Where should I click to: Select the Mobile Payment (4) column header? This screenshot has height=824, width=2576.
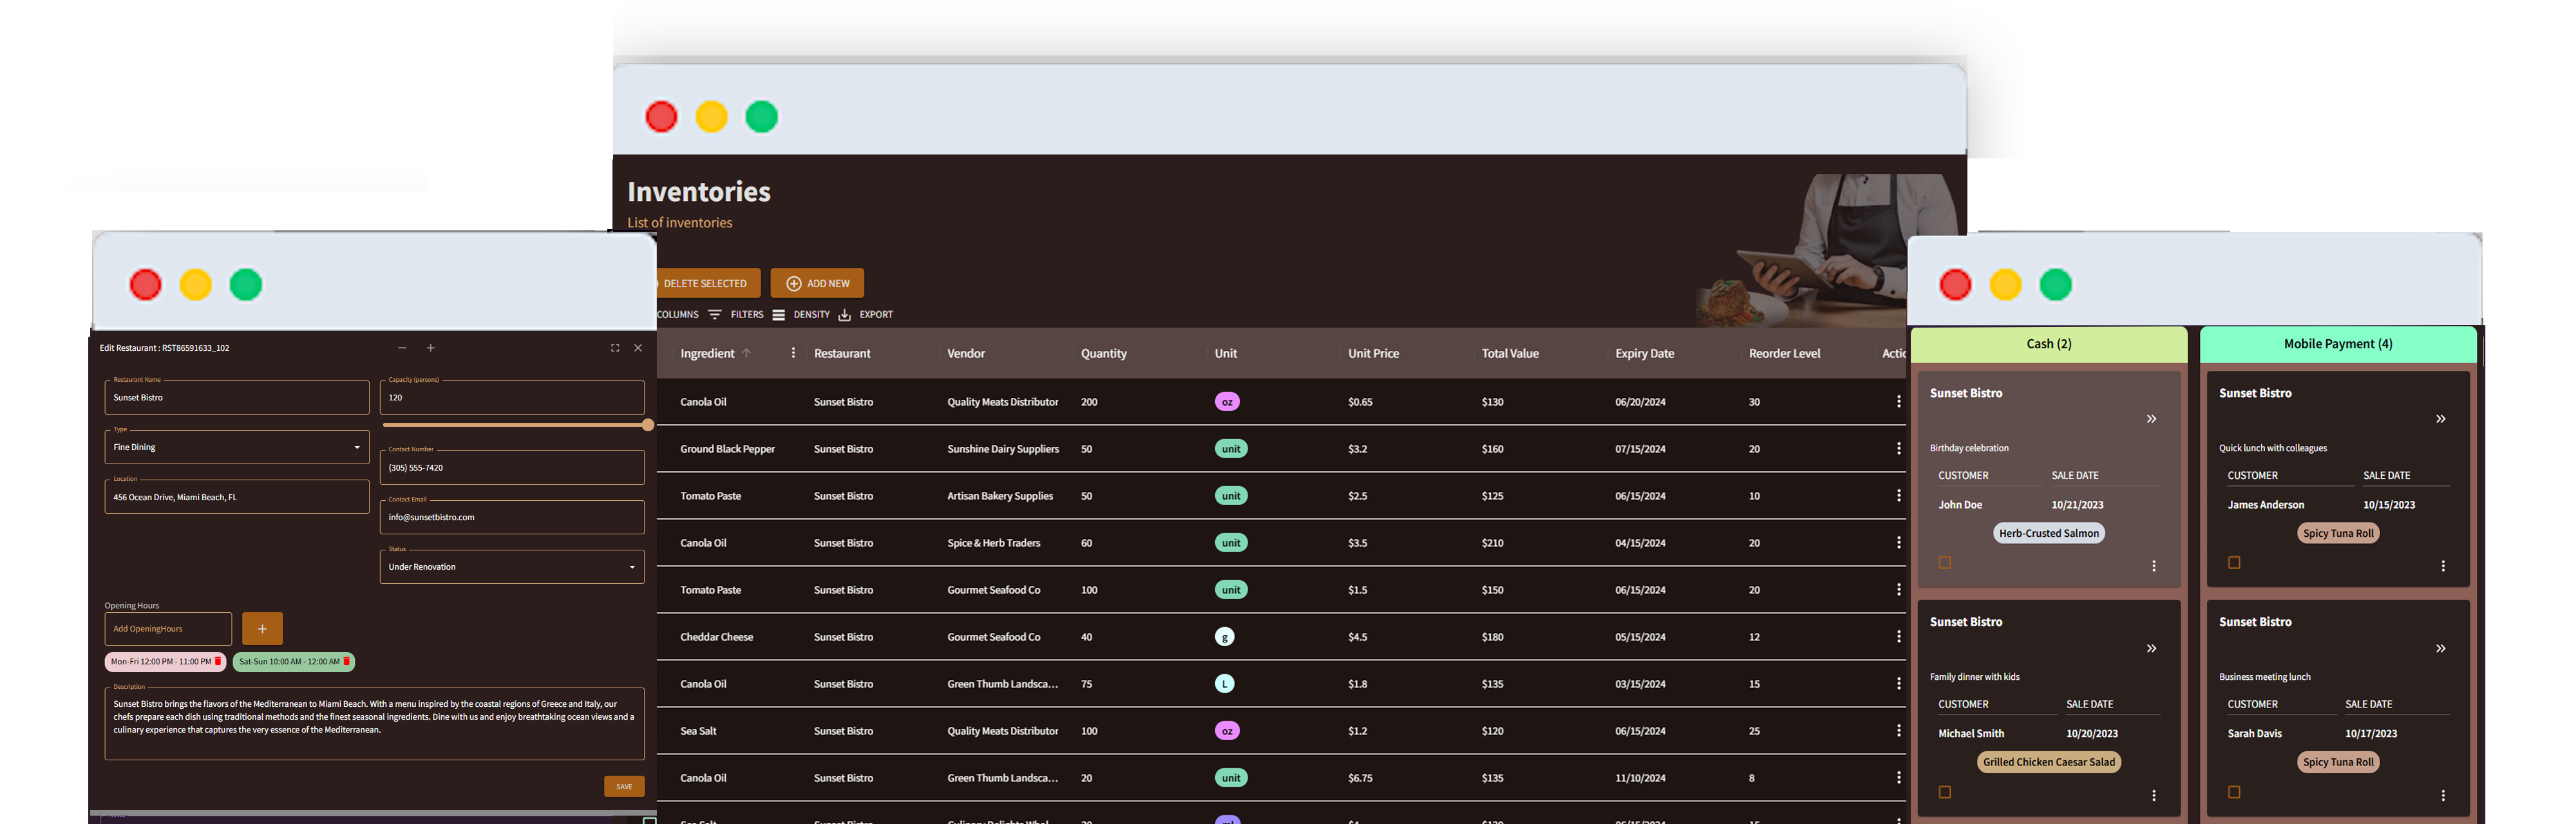pyautogui.click(x=2337, y=343)
